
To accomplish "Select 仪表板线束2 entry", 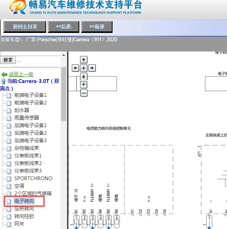I will pyautogui.click(x=28, y=163).
